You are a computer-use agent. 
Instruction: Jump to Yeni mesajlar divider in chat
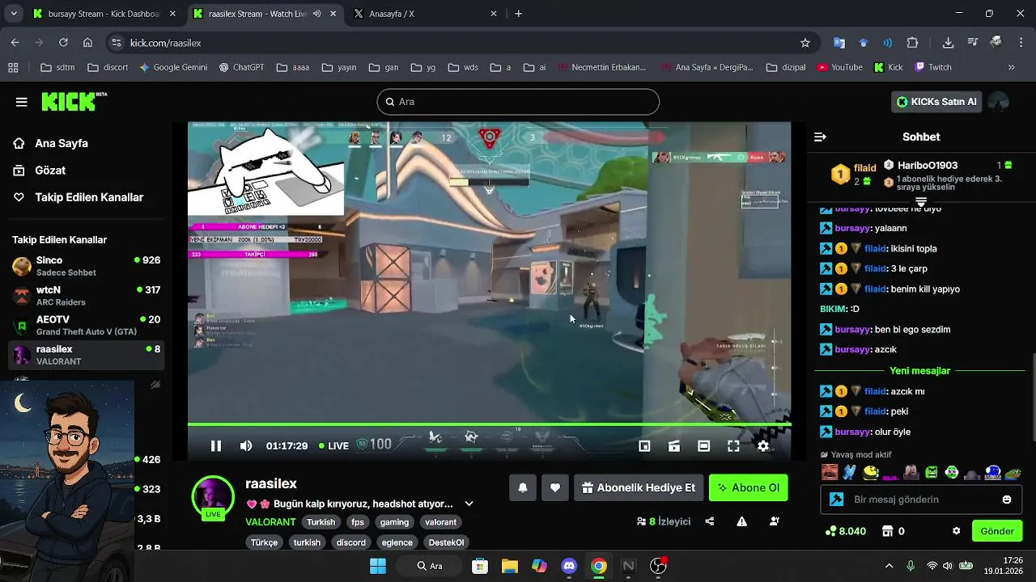pyautogui.click(x=919, y=371)
